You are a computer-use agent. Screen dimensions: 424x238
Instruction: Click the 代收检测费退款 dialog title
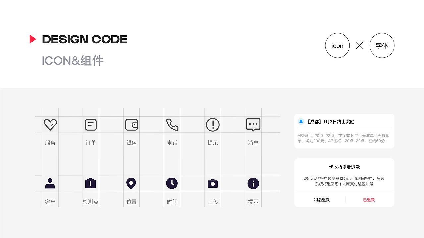click(x=344, y=167)
